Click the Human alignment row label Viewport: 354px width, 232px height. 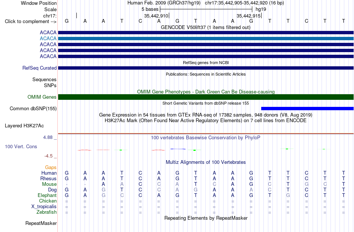49,173
